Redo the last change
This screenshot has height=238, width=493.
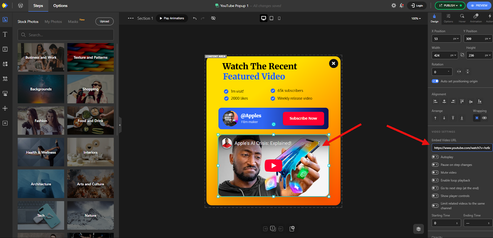pos(203,18)
